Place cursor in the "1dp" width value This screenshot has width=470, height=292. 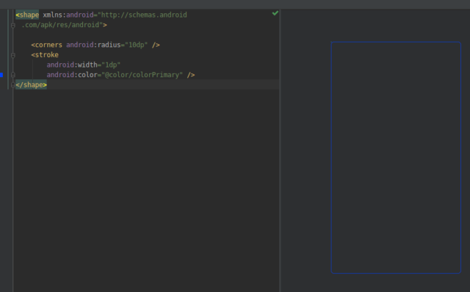pyautogui.click(x=111, y=65)
